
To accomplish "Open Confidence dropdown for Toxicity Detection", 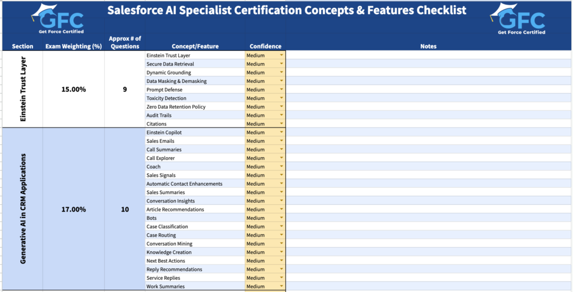I will (x=281, y=98).
